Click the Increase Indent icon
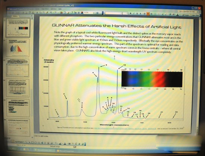Viewport: 205px width, 156px height. [x=173, y=15]
